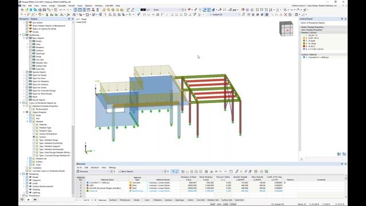Pin the Control Panel with its pin icon
Image resolution: width=366 pixels, height=206 pixels.
click(x=342, y=19)
